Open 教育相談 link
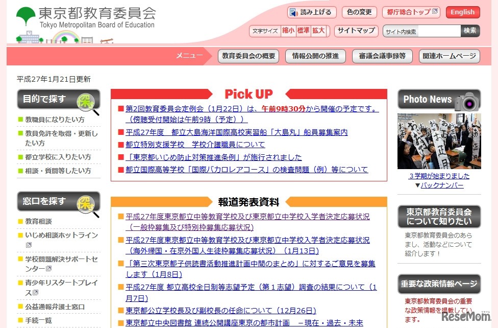Image resolution: width=498 pixels, height=328 pixels. (x=38, y=221)
